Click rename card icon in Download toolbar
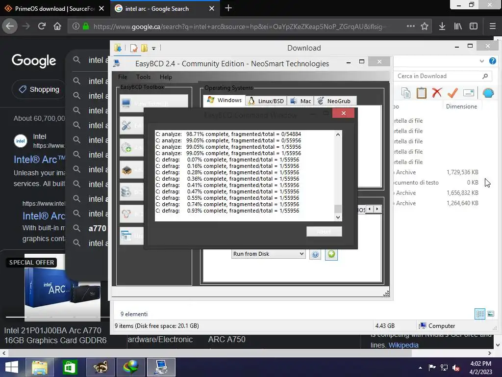This screenshot has width=502, height=377. coord(468,93)
